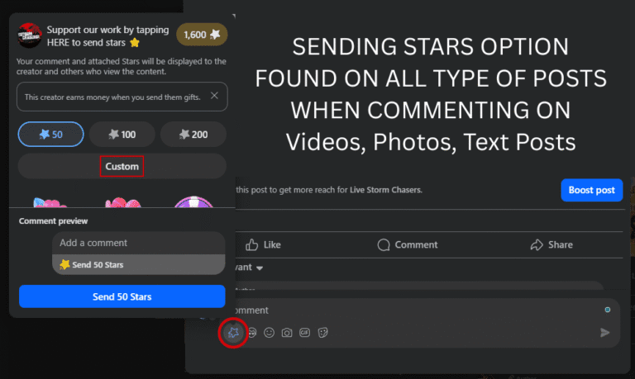This screenshot has height=379, width=635.
Task: Select the 200 stars amount option
Action: tap(193, 134)
